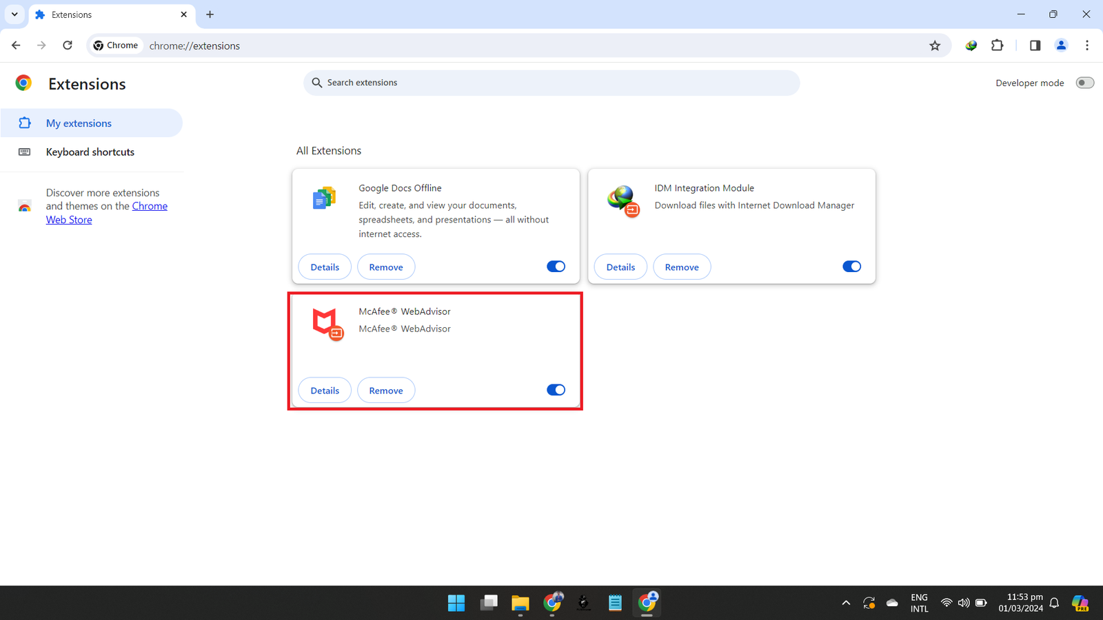Toggle off McAfee WebAdvisor extension
The height and width of the screenshot is (620, 1103).
click(556, 390)
